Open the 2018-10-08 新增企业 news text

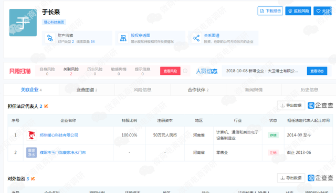262,71
